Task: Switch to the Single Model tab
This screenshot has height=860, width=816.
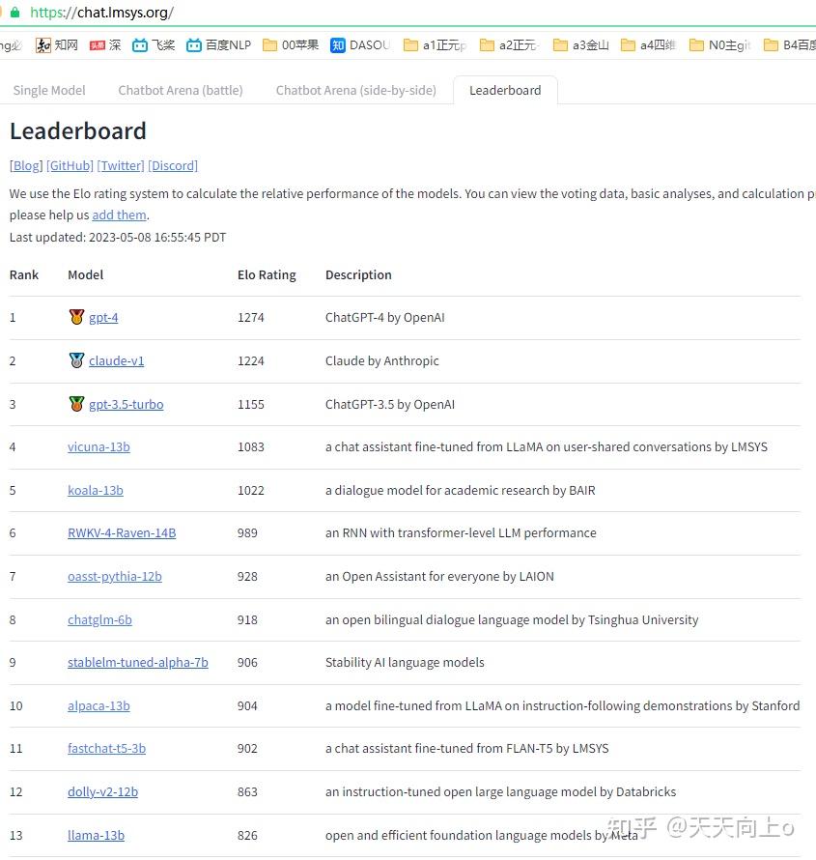Action: point(49,90)
